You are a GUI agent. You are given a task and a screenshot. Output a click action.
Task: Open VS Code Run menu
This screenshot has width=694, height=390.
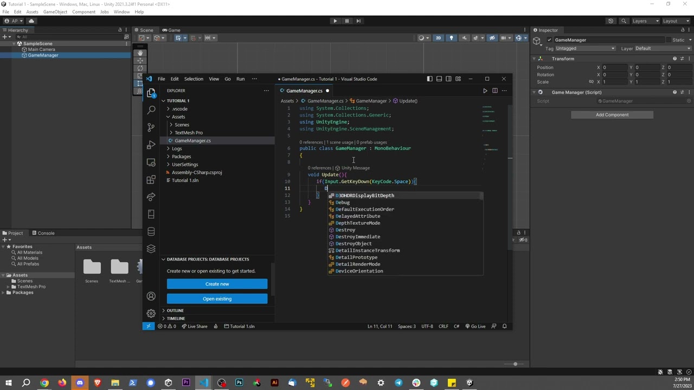click(240, 79)
